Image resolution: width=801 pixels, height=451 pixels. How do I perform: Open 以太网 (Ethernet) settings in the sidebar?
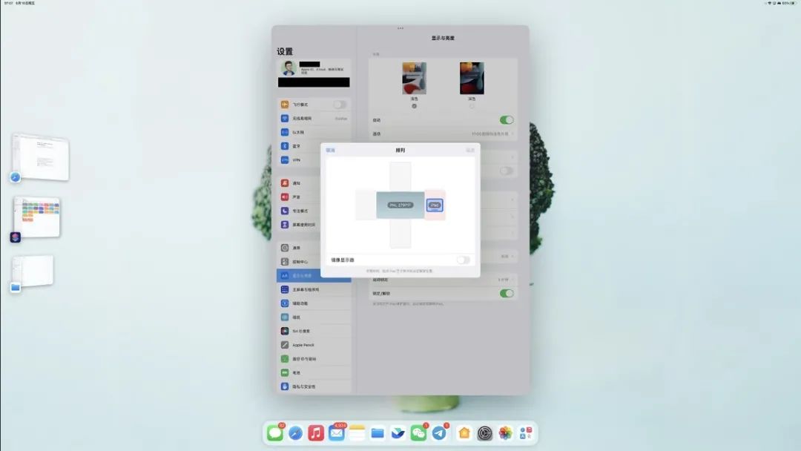pyautogui.click(x=314, y=132)
